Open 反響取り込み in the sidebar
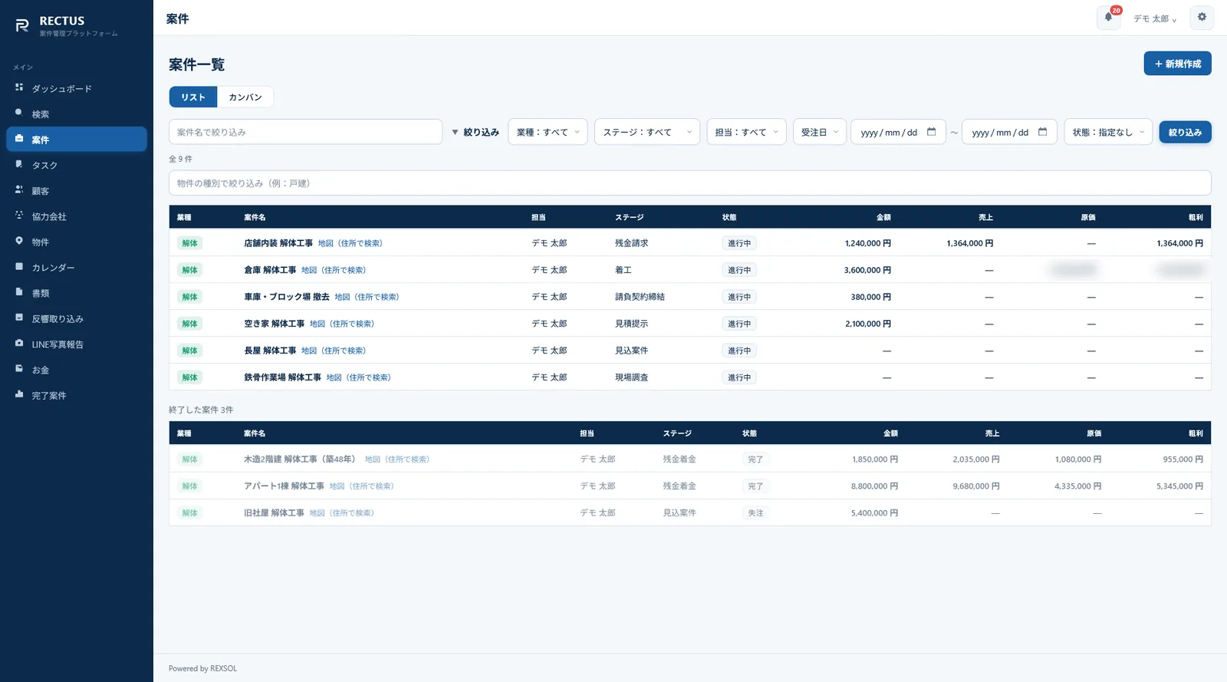This screenshot has width=1227, height=682. click(x=77, y=318)
